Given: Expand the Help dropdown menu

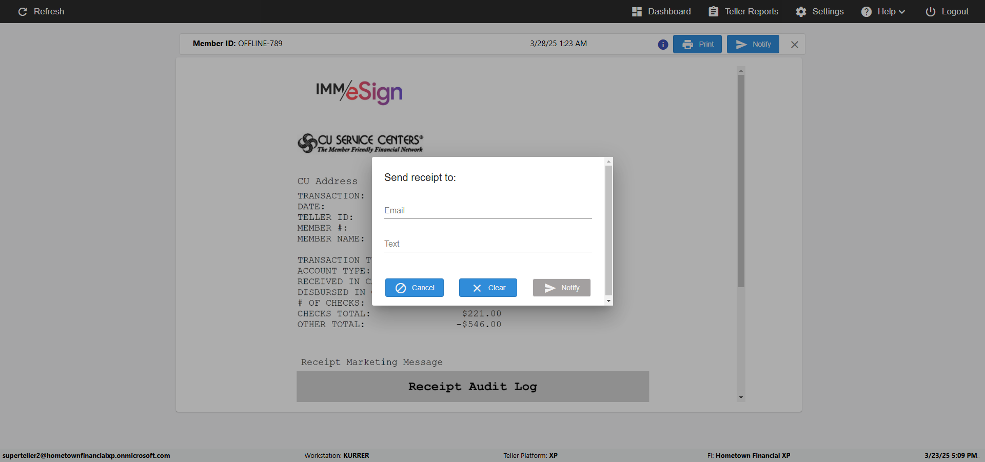Looking at the screenshot, I should [x=883, y=11].
